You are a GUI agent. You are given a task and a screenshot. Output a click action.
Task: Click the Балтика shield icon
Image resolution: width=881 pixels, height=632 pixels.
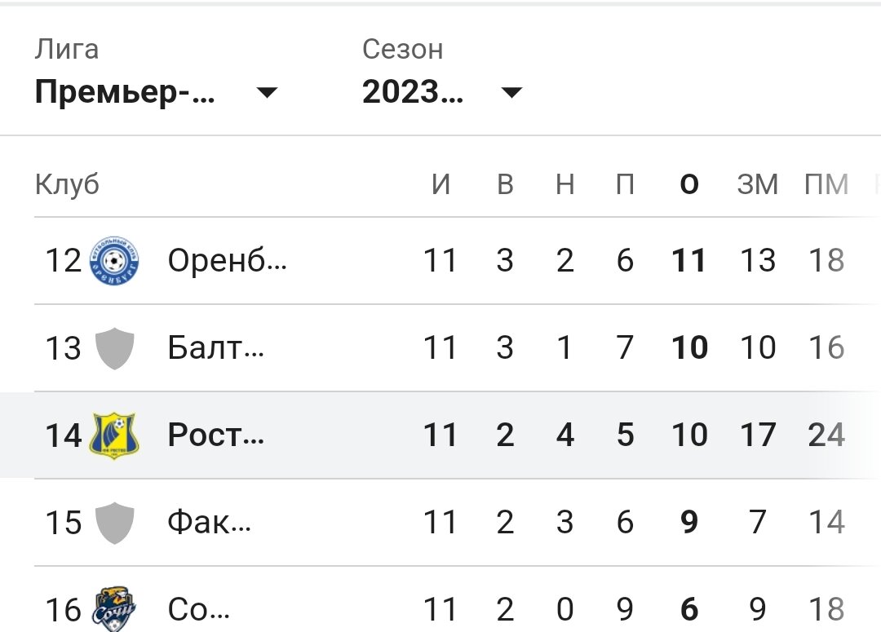click(113, 348)
